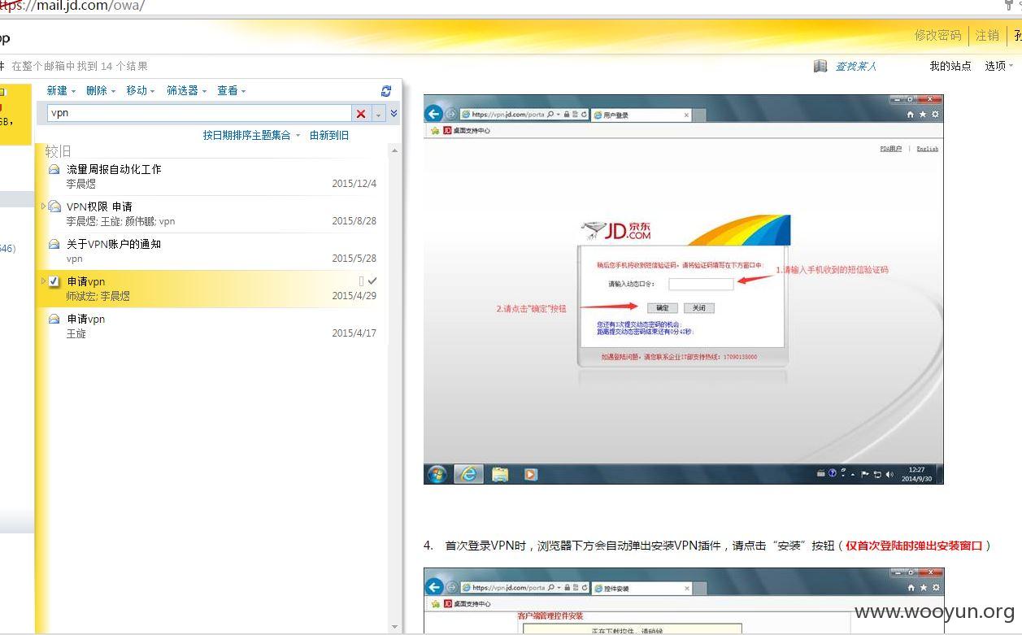Click volume speaker icon in embedded system tray
The width and height of the screenshot is (1022, 635).
click(x=889, y=474)
